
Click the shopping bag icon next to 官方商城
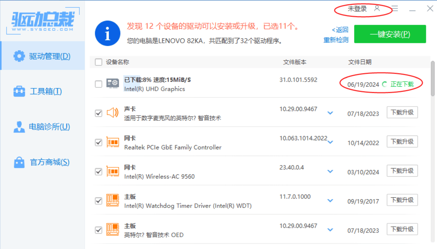[x=19, y=162]
